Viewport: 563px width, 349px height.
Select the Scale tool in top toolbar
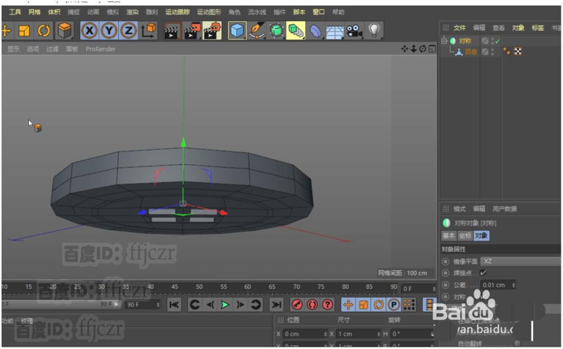coord(24,30)
